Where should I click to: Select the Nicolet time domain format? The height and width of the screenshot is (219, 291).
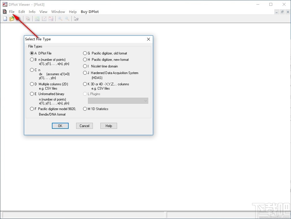85,66
